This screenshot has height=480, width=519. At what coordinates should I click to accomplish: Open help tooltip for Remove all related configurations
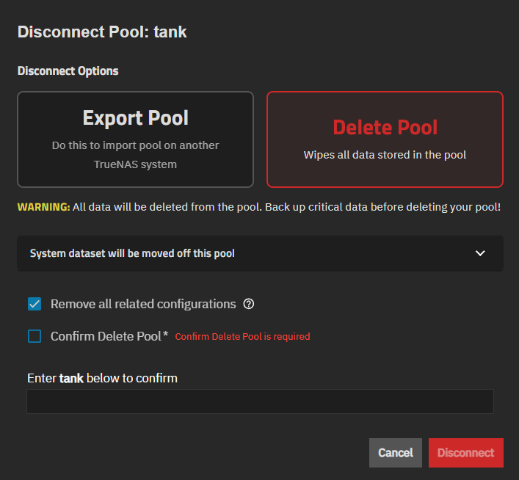click(249, 304)
